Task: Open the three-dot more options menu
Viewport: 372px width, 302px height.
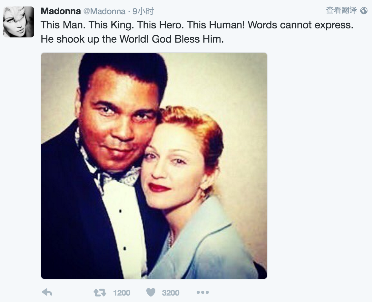Action: click(202, 292)
